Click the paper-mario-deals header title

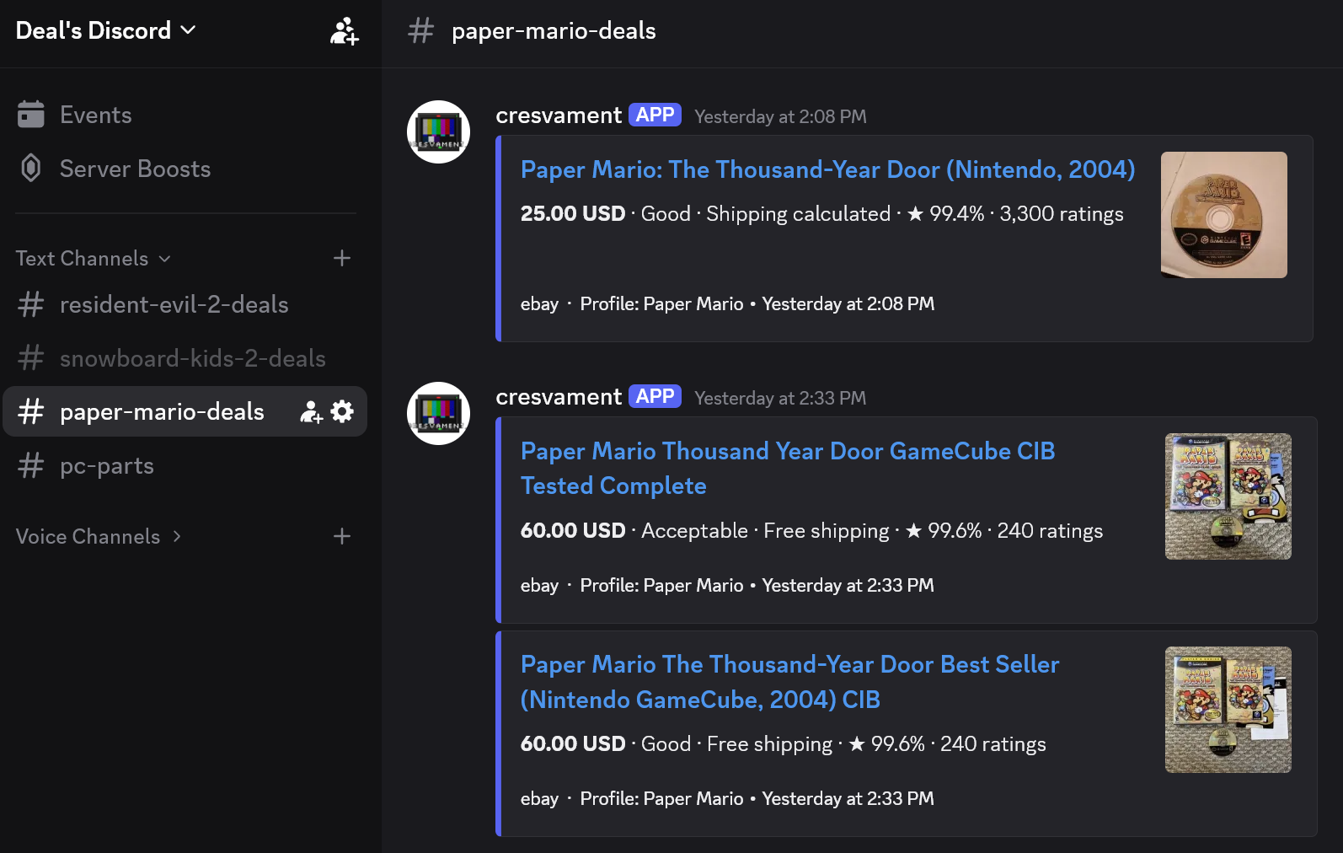click(x=554, y=31)
